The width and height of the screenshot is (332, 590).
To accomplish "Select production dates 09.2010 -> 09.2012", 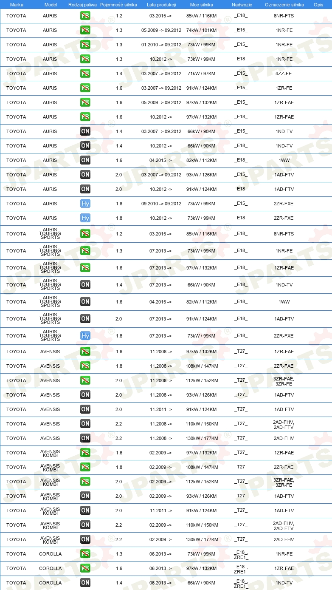I will point(161,204).
